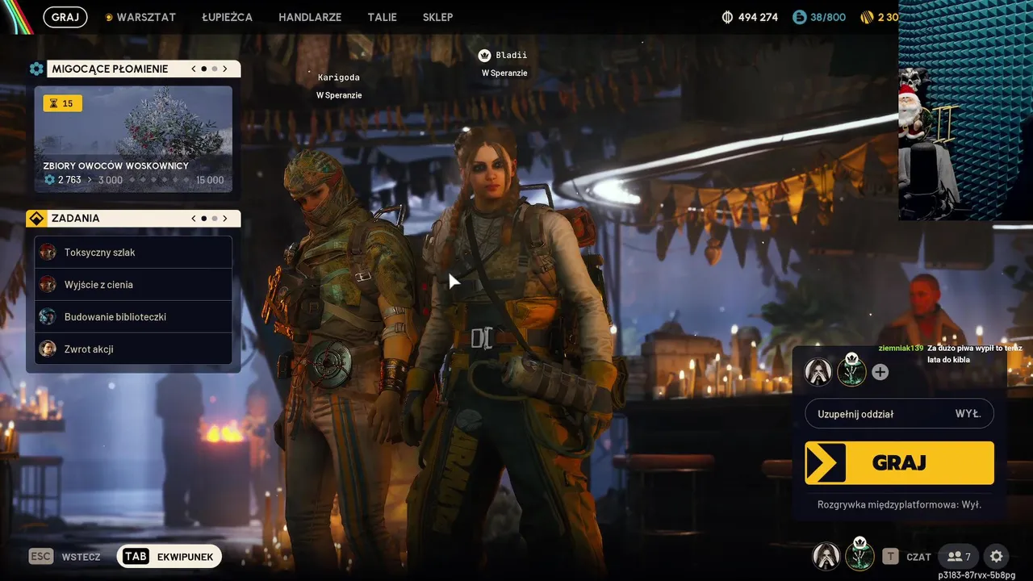Open the ŁUPIEŻCA tab

(227, 17)
